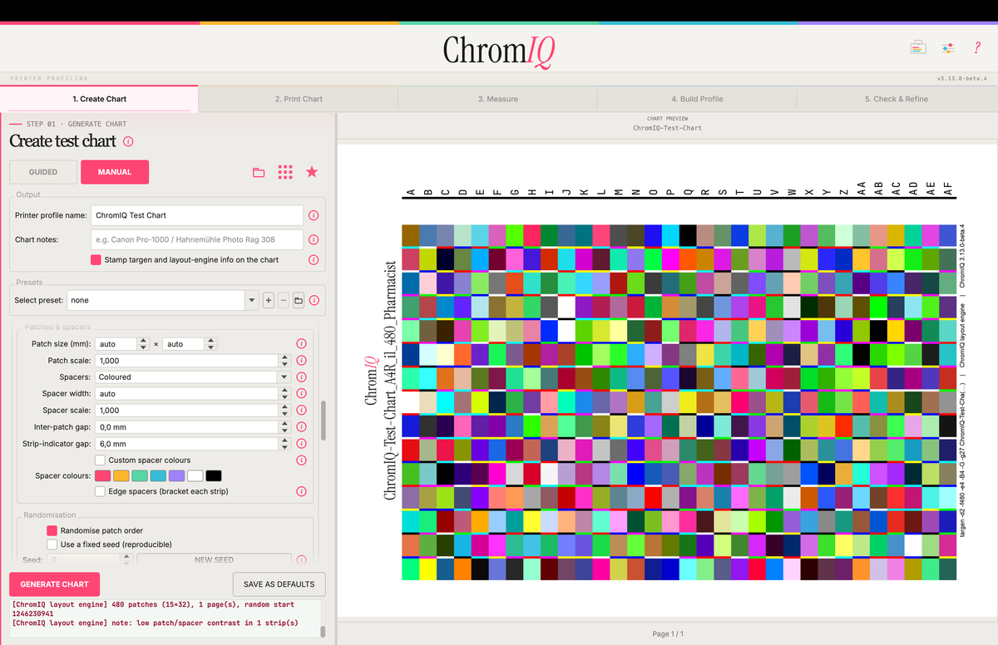Viewport: 998px width, 645px height.
Task: Click the settings panel vertical scrollbar
Action: pyautogui.click(x=324, y=421)
